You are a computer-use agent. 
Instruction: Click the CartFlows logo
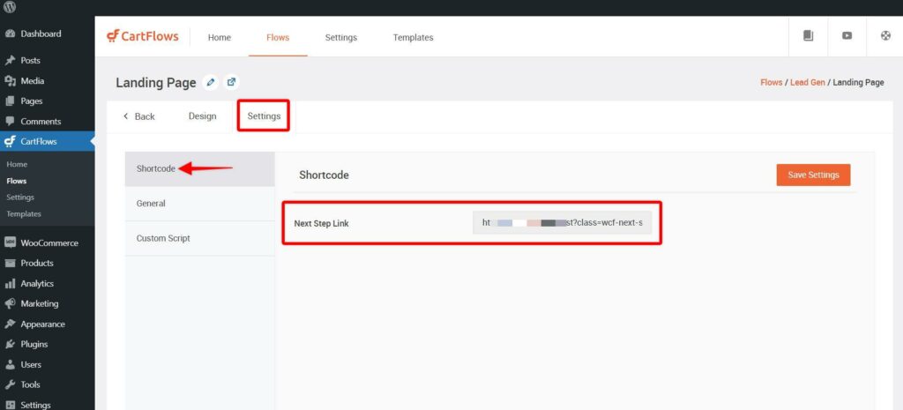[x=143, y=36]
